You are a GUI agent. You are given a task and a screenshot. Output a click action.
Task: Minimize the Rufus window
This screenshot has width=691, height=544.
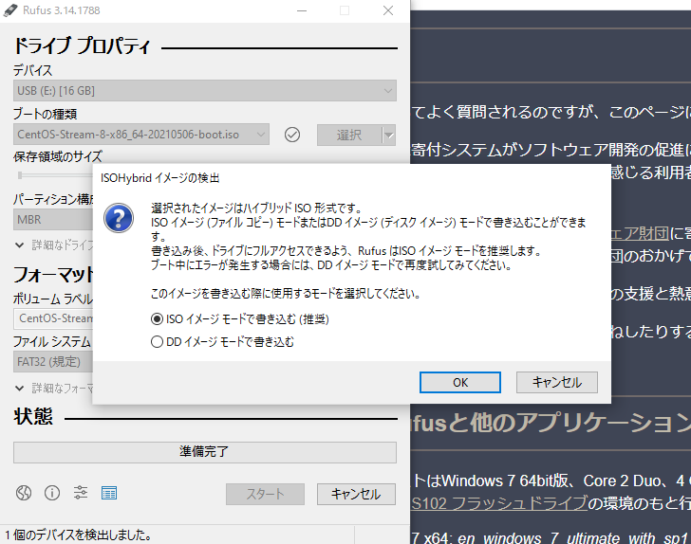pyautogui.click(x=302, y=10)
